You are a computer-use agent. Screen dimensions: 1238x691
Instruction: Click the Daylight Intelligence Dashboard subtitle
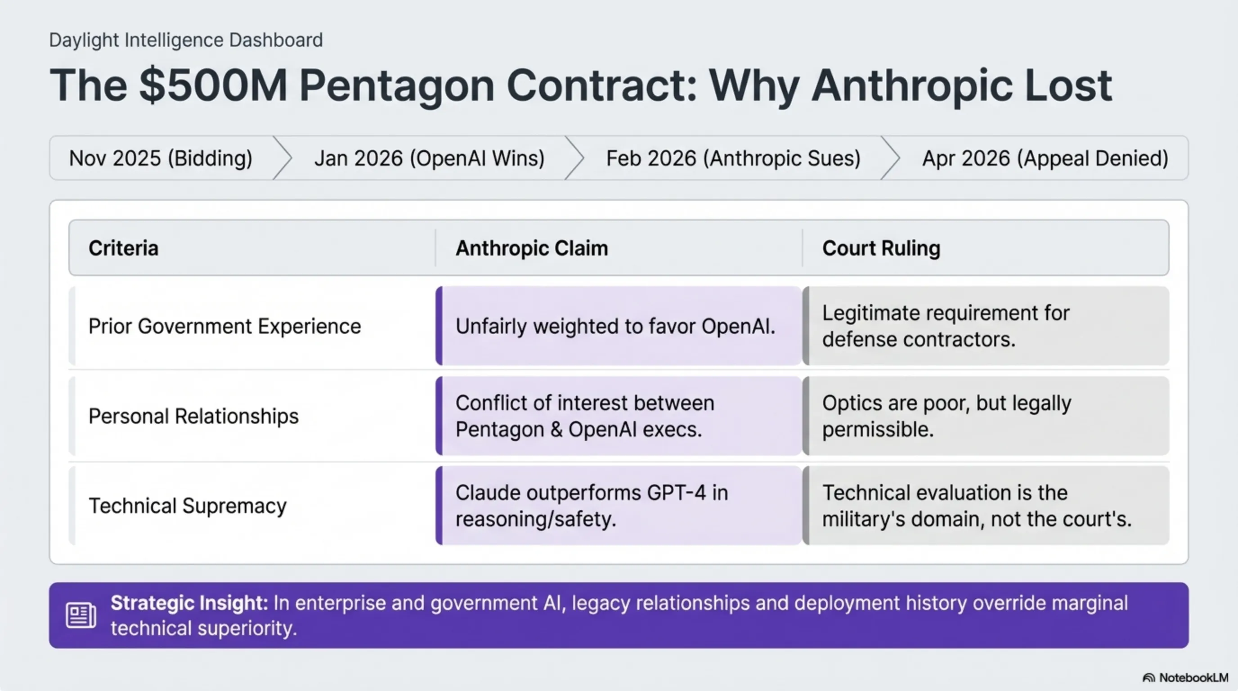pos(185,40)
